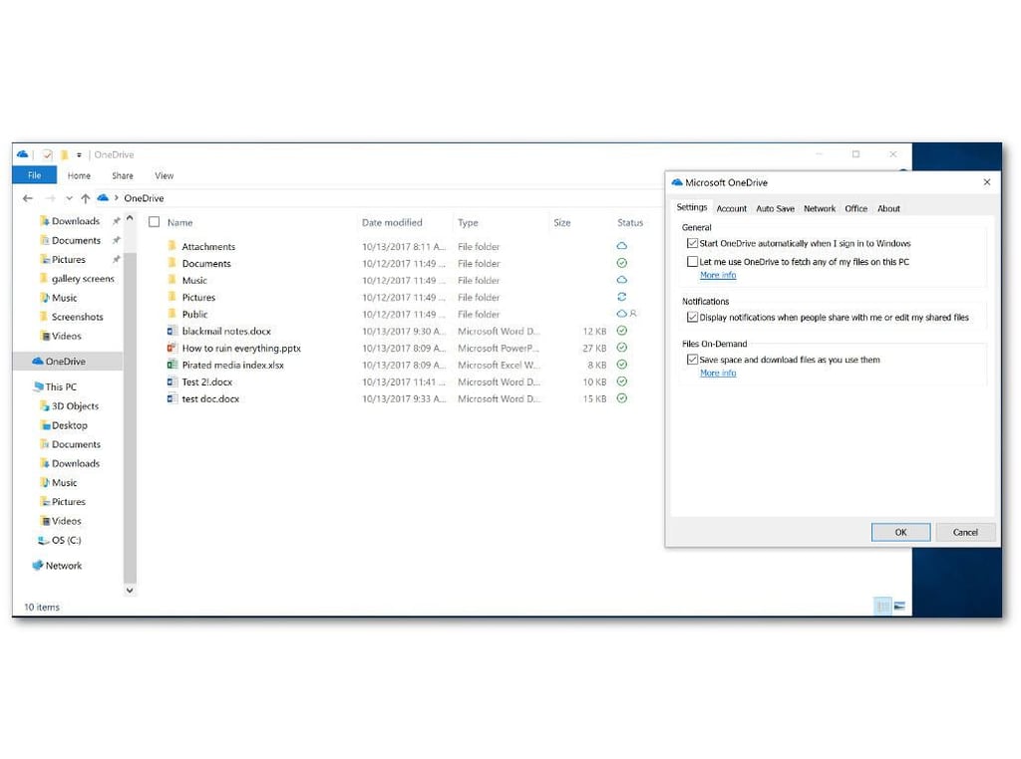Viewport: 1021px width, 759px height.
Task: Click the syncing status icon for Pictures
Action: [622, 297]
